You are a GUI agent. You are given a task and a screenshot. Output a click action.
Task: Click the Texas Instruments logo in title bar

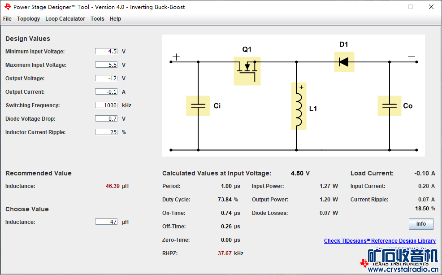[7, 7]
